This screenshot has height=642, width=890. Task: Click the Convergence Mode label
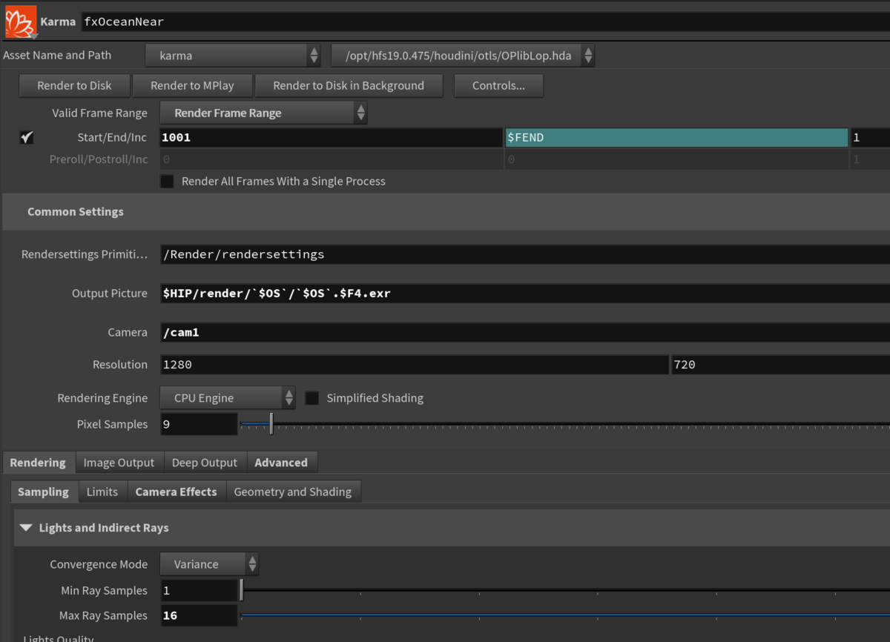(x=99, y=564)
